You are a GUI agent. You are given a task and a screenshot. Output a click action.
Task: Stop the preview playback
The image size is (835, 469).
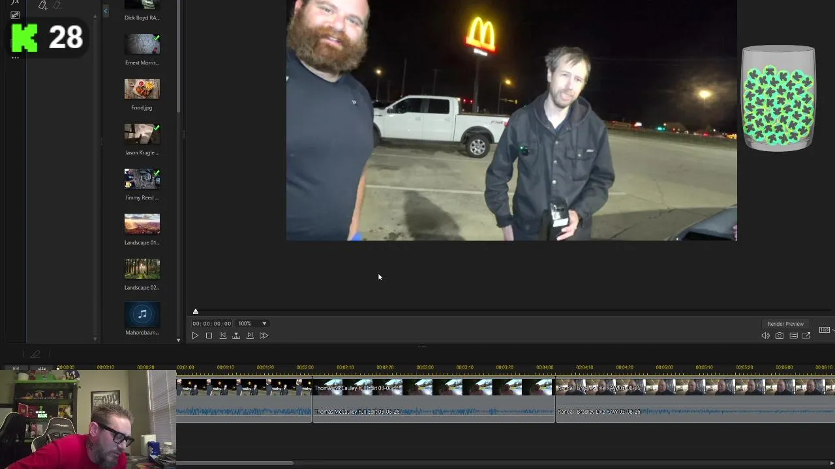pos(209,335)
